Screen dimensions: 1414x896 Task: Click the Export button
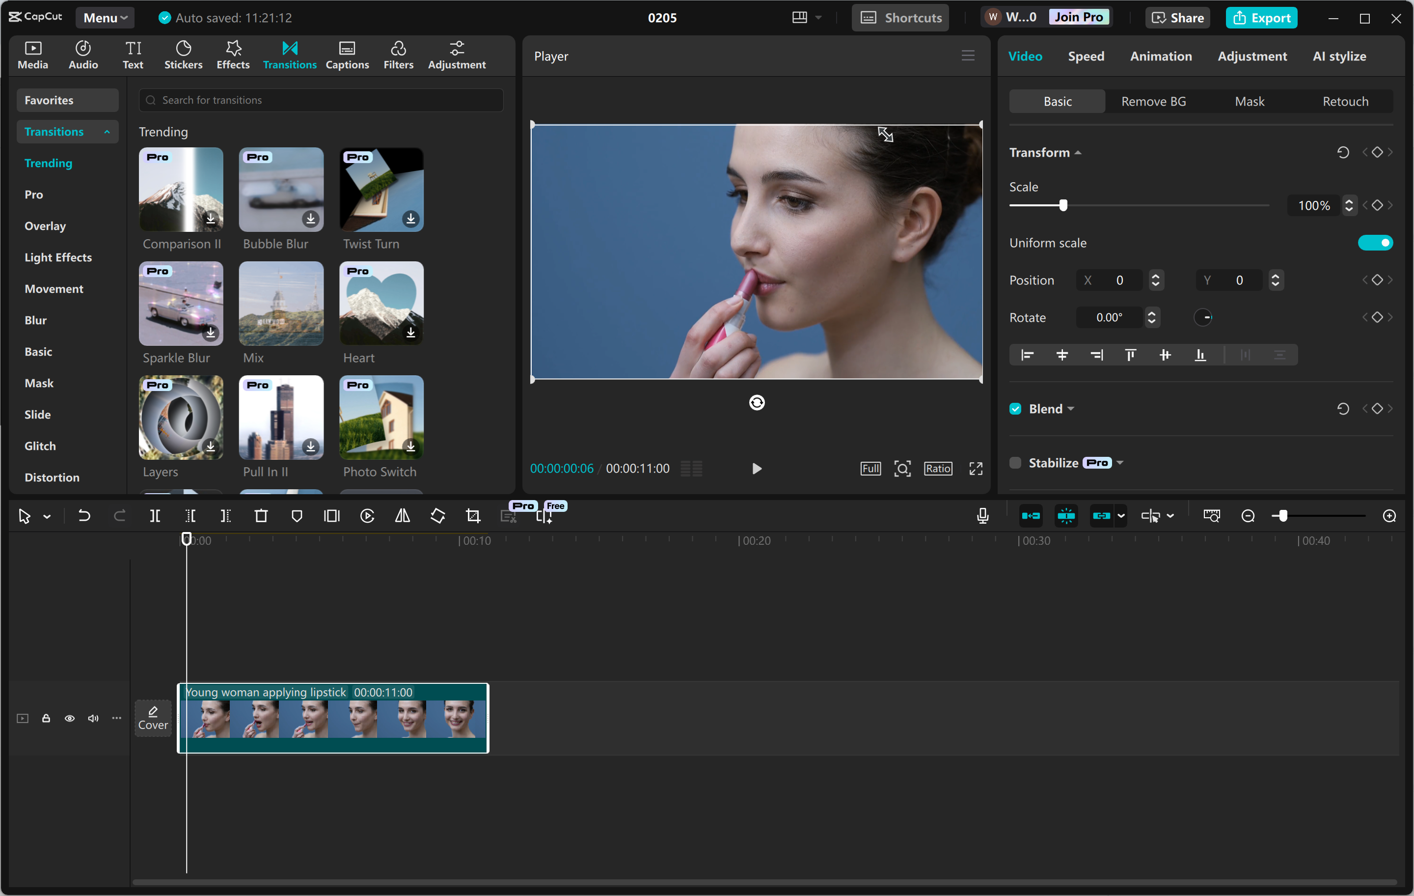coord(1261,18)
